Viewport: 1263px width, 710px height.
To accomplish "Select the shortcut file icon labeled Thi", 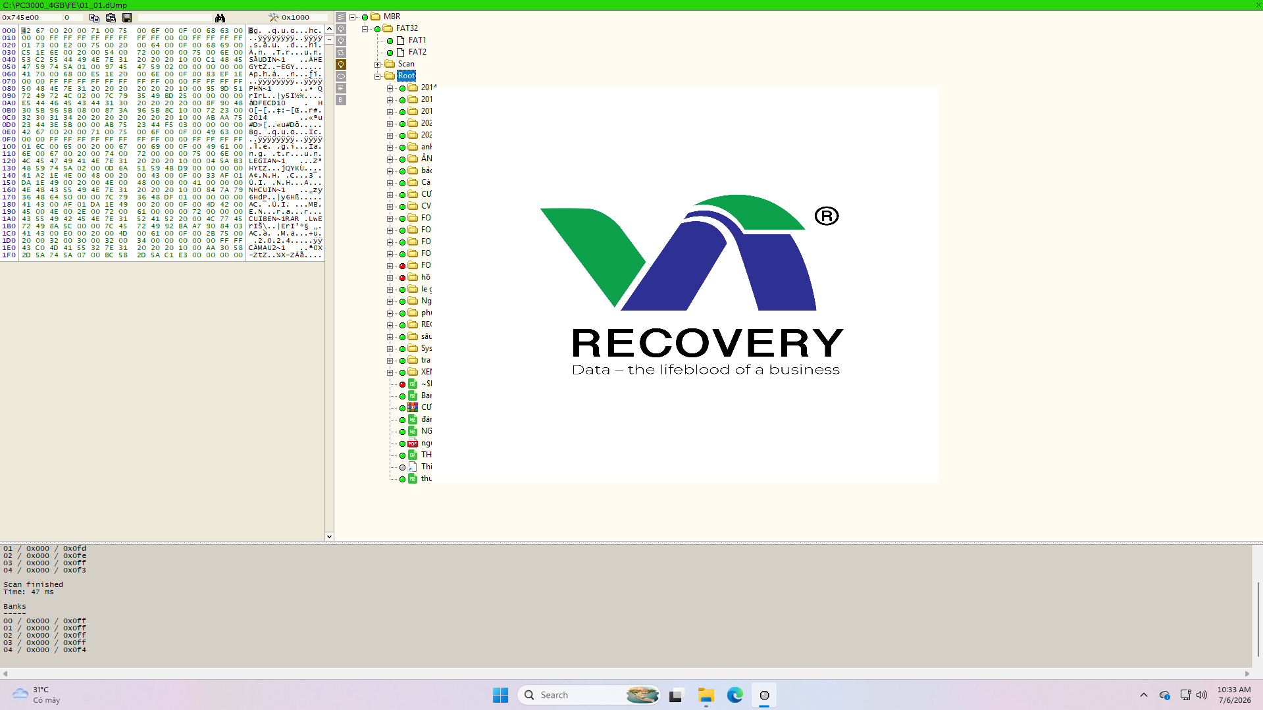I will coord(413,467).
